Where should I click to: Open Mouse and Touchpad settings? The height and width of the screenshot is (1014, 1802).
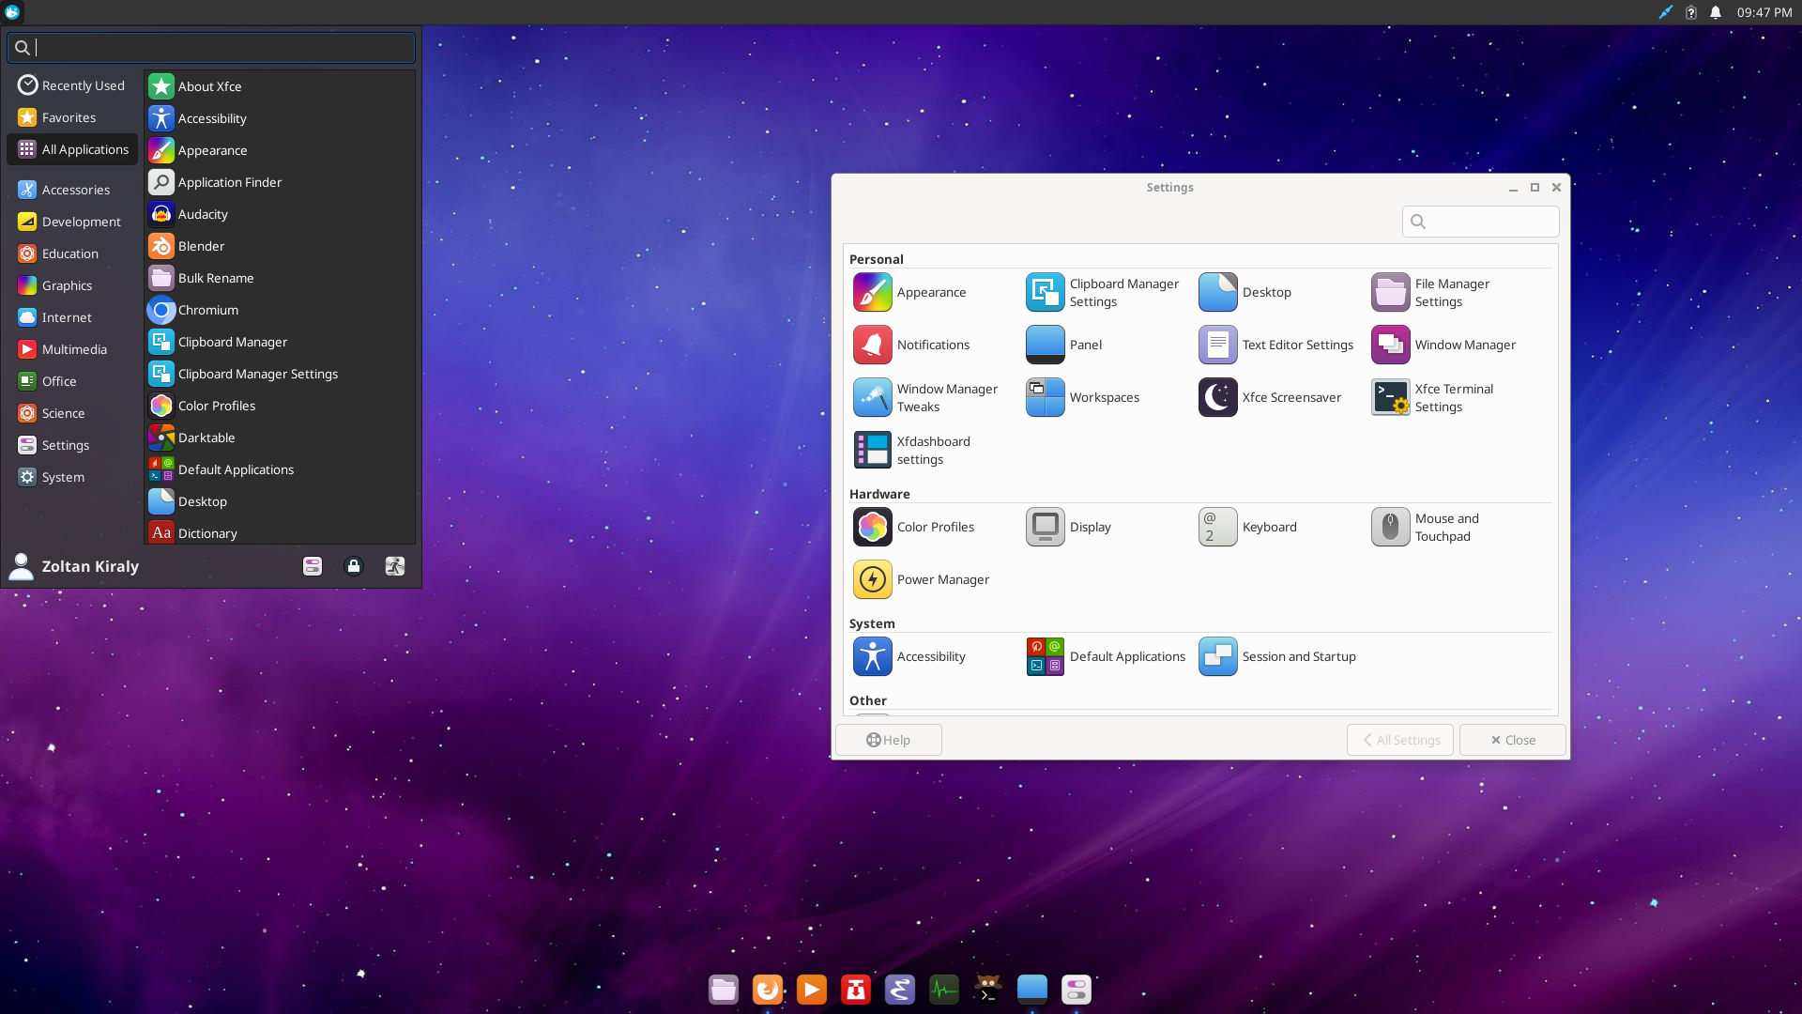click(x=1426, y=528)
